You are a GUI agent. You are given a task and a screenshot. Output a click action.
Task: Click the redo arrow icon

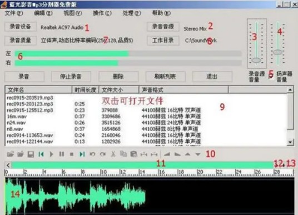click(x=103, y=154)
